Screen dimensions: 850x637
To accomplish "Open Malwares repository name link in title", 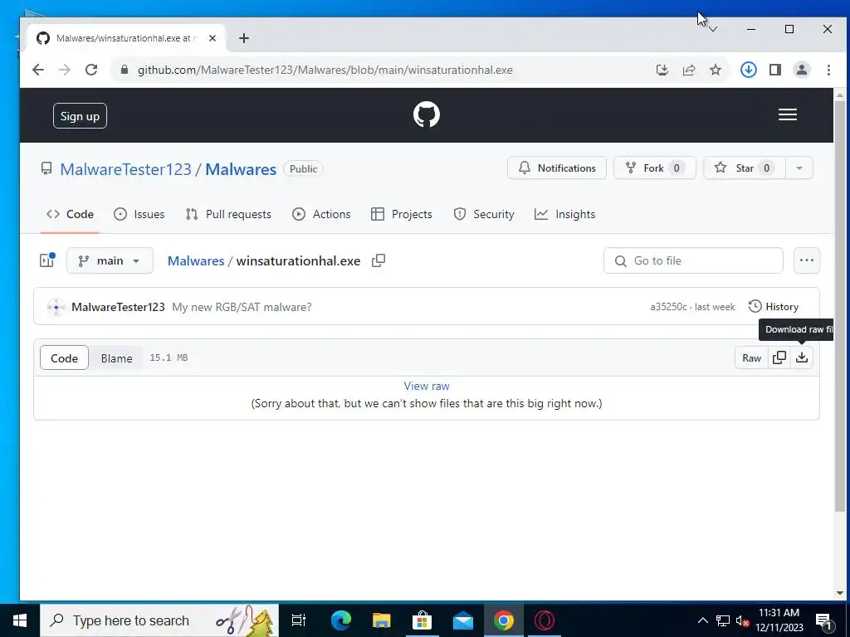I will coord(241,169).
